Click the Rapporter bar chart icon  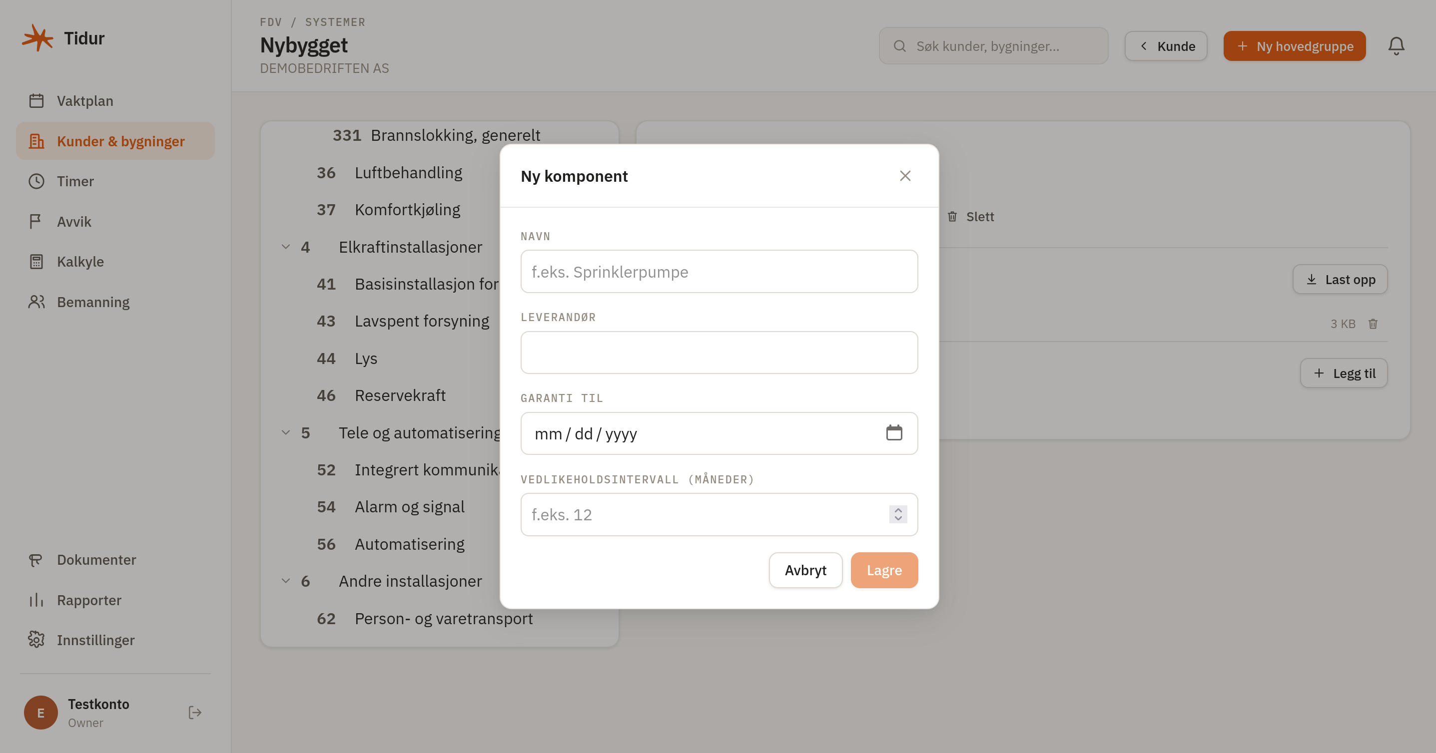[36, 600]
